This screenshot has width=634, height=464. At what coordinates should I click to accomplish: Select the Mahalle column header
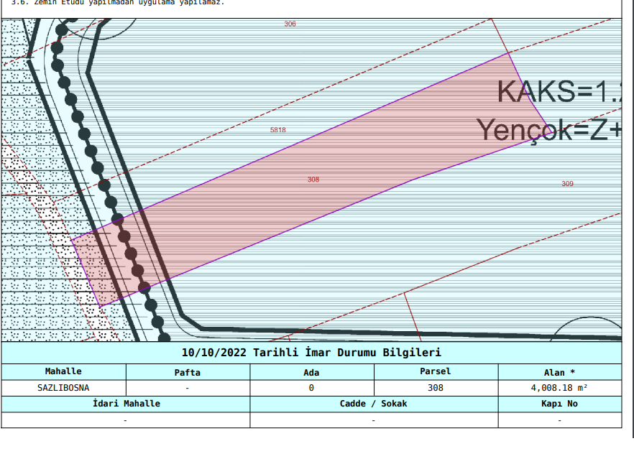[63, 371]
